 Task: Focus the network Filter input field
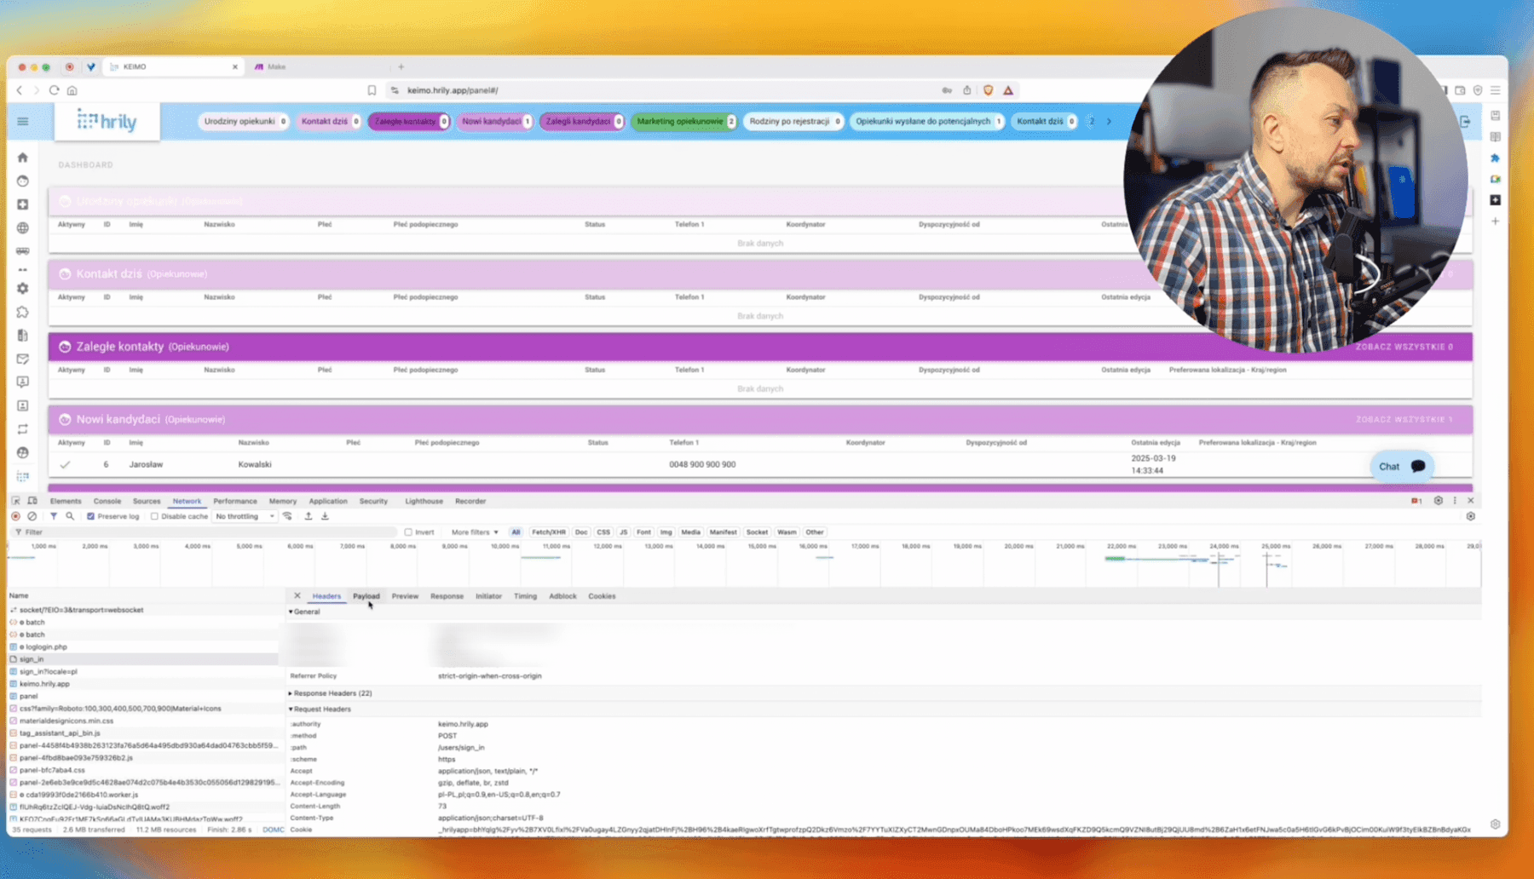[x=205, y=532]
